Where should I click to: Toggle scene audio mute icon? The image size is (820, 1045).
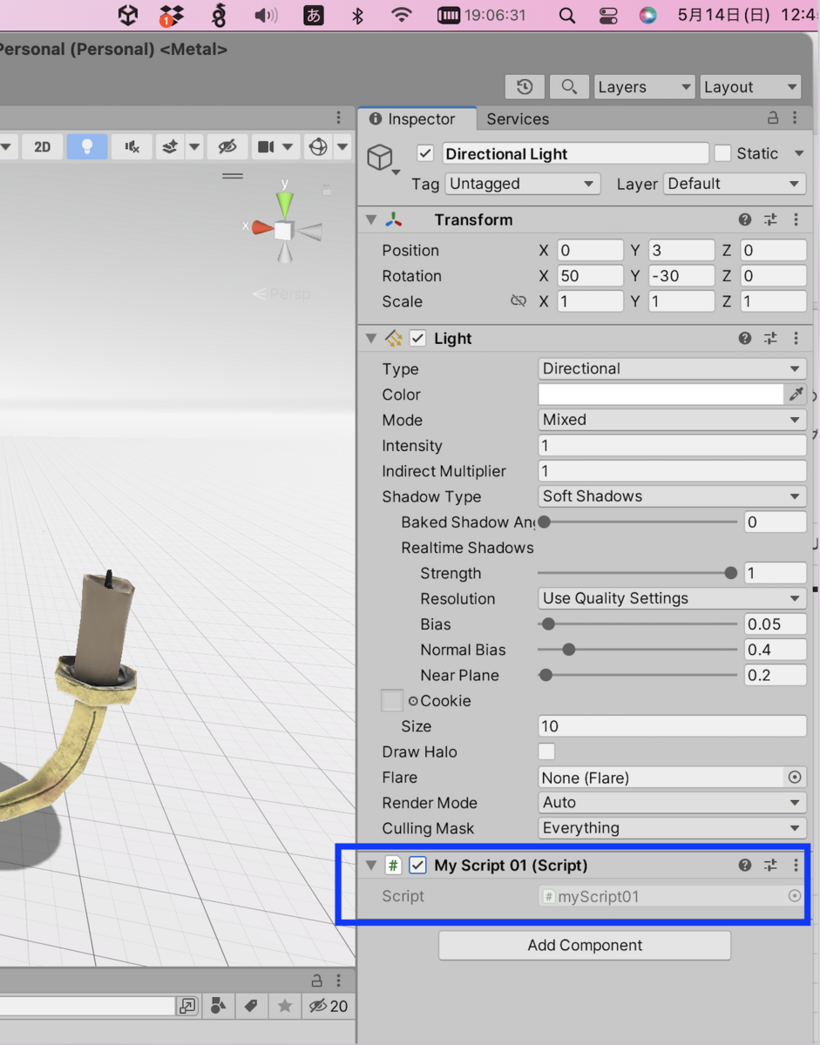(132, 146)
